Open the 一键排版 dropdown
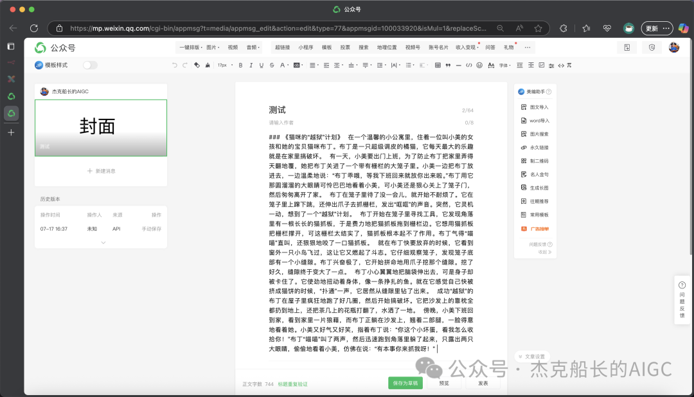Image resolution: width=694 pixels, height=397 pixels. pyautogui.click(x=191, y=48)
